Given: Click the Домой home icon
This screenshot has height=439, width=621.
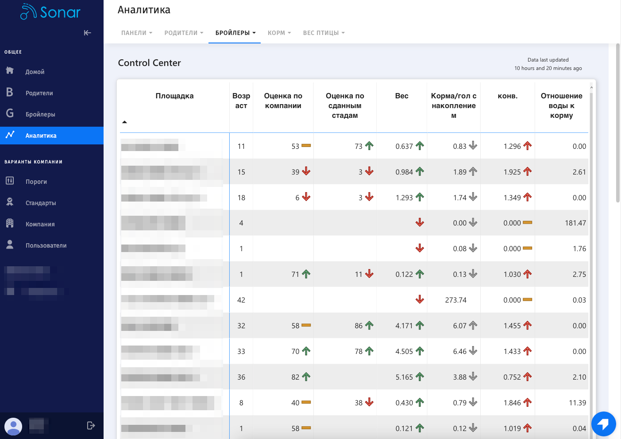Looking at the screenshot, I should [x=10, y=70].
